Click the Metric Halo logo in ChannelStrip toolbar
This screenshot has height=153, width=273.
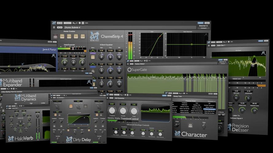pos(54,23)
